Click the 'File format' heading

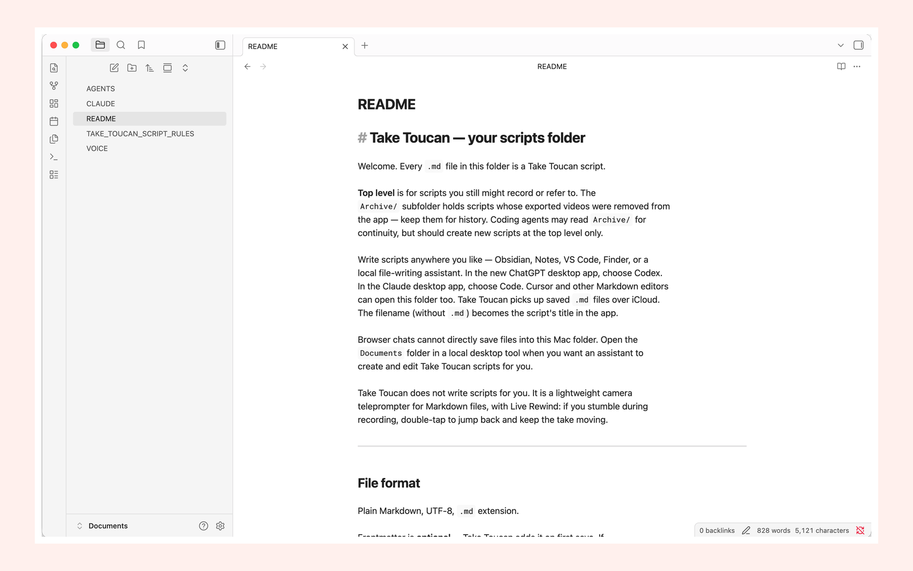[389, 483]
